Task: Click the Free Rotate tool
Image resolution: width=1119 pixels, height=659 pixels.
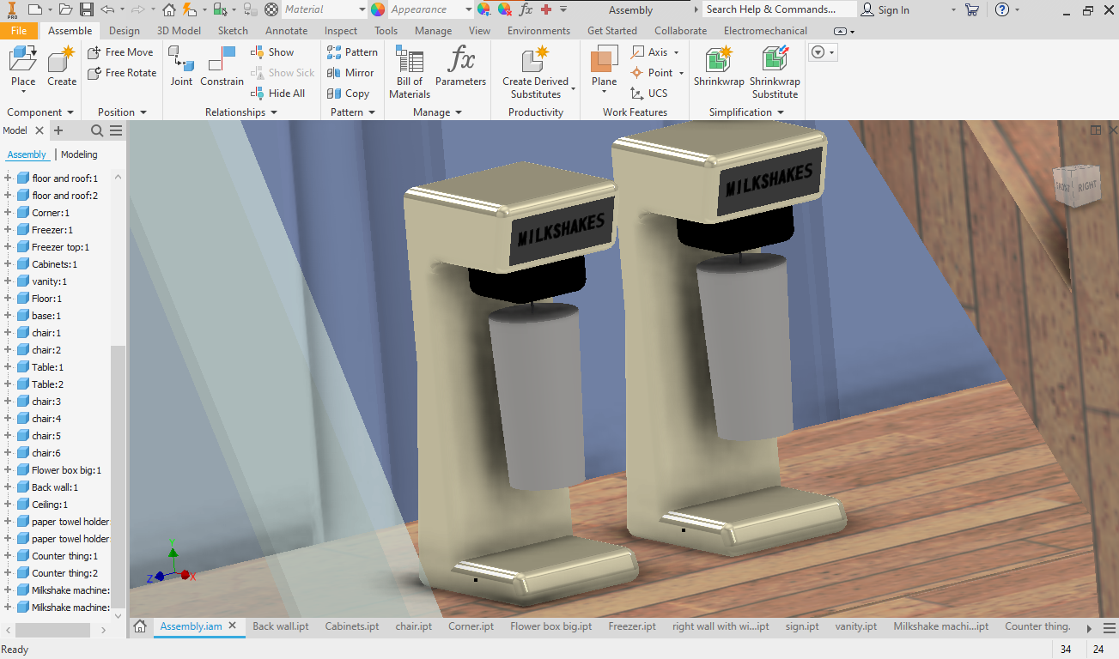Action: 122,73
